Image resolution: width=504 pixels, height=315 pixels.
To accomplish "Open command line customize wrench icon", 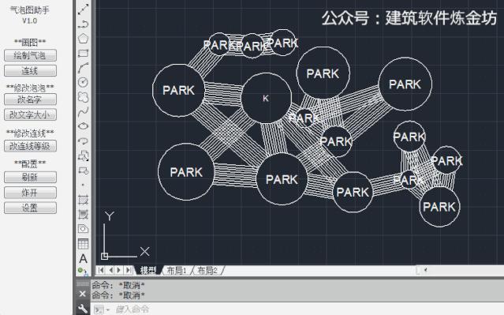I will [83, 309].
